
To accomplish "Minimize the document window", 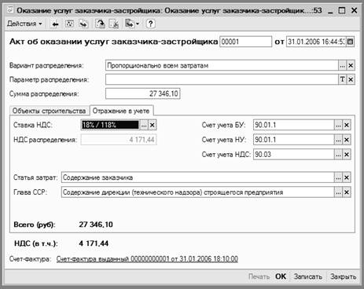I will tap(330, 11).
